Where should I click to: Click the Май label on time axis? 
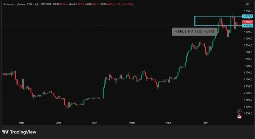94,123
